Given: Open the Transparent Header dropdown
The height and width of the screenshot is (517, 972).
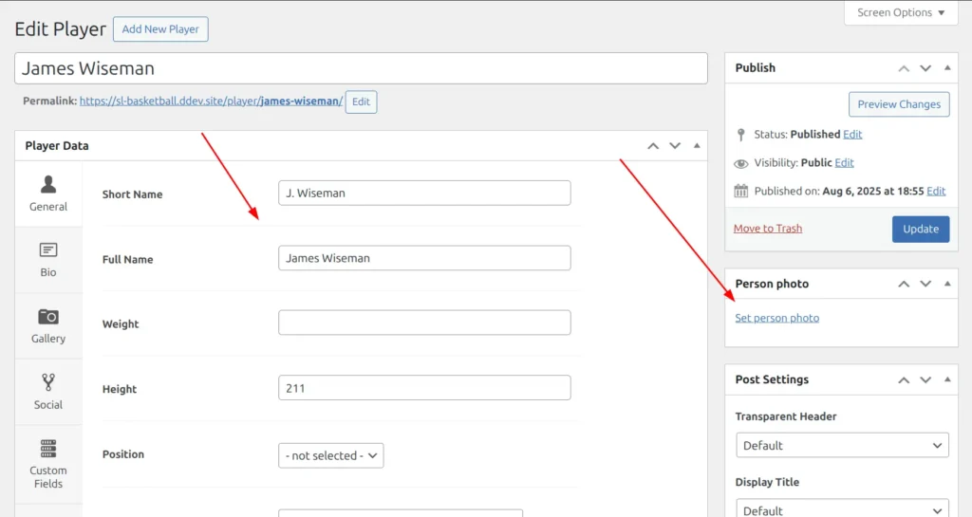Looking at the screenshot, I should 843,445.
